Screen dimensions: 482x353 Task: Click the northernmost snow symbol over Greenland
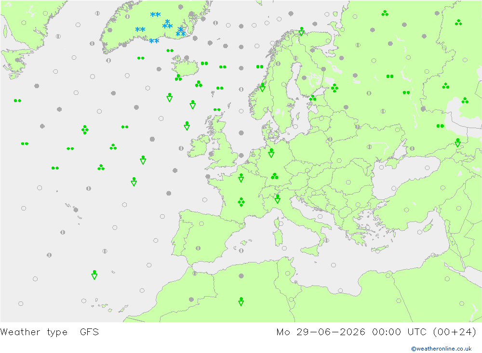point(155,14)
